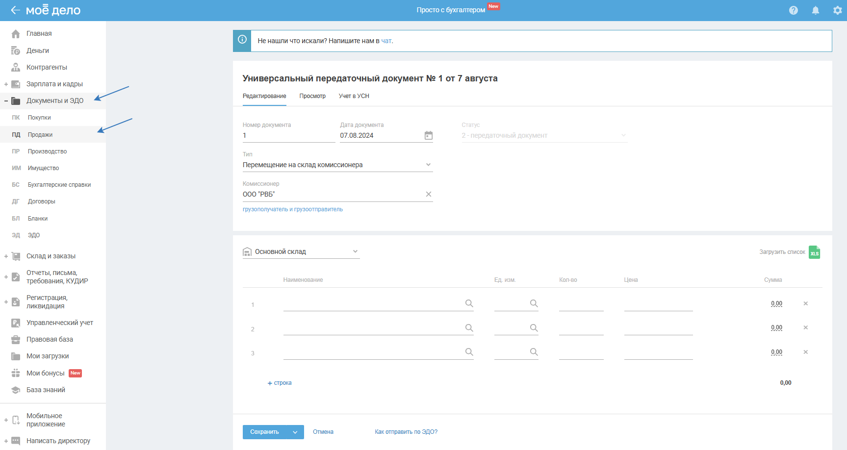
Task: Expand the Написать директору section
Action: click(x=6, y=441)
